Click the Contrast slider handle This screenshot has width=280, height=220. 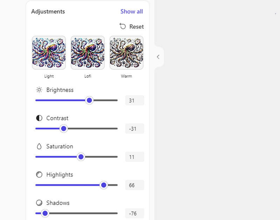(63, 129)
